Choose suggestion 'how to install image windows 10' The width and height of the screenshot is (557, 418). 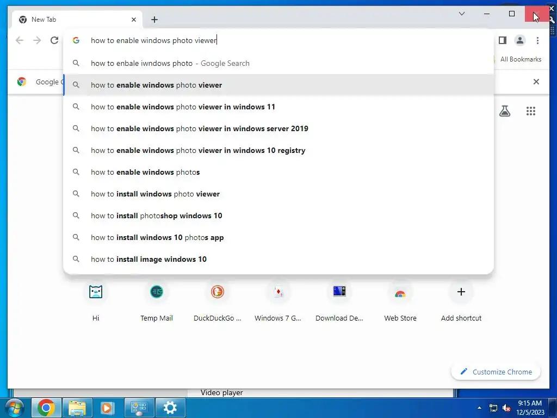click(278, 259)
